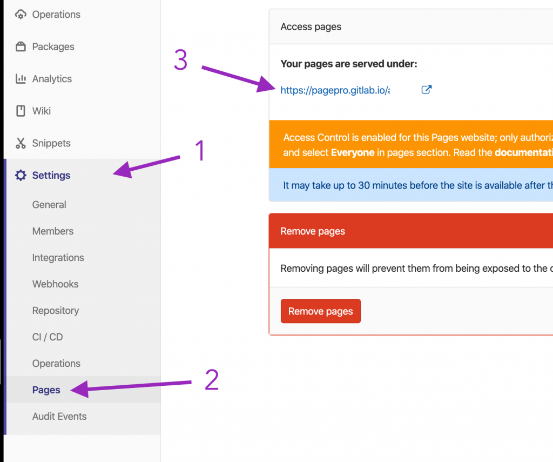The image size is (553, 462).
Task: Open Members settings
Action: pyautogui.click(x=53, y=231)
